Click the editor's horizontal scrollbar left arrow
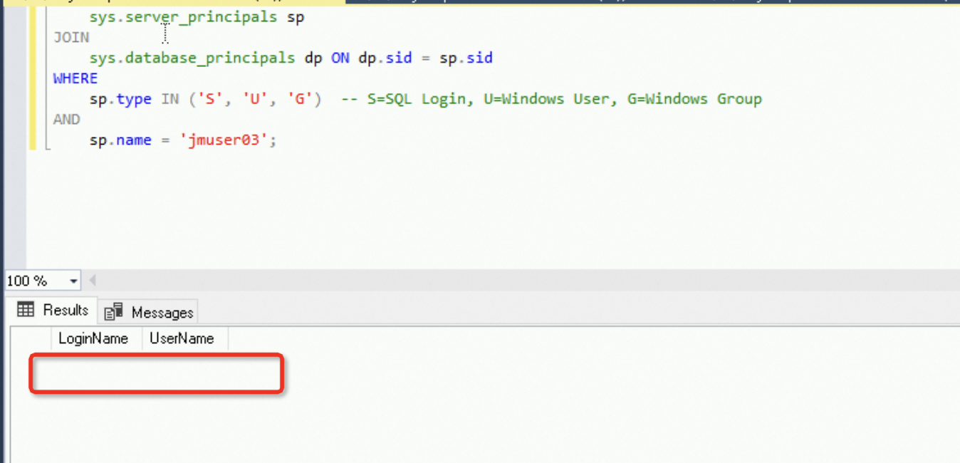 click(92, 281)
